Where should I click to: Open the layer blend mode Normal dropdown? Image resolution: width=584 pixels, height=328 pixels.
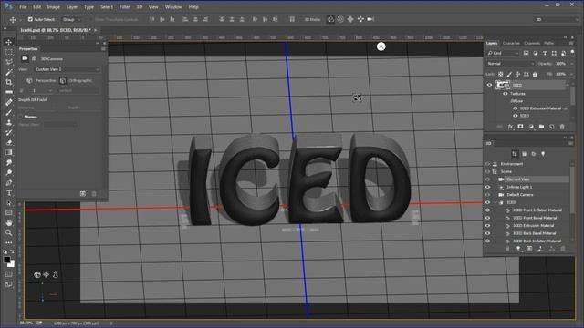coord(510,64)
